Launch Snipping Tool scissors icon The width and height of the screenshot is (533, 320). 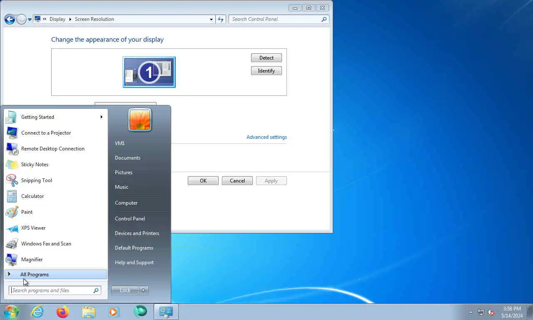pyautogui.click(x=11, y=180)
